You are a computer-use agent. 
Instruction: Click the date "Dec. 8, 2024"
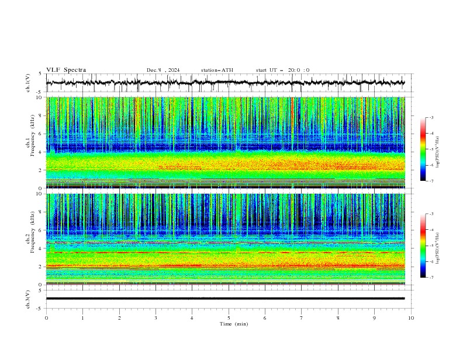click(x=163, y=70)
